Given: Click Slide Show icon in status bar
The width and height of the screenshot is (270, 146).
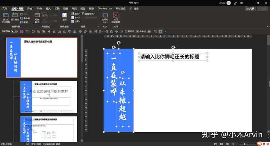Looking at the screenshot, I should coord(233,144).
